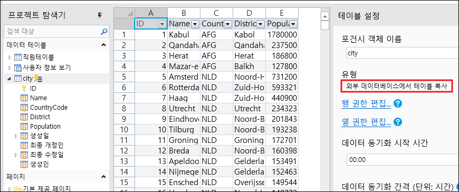
Task: Collapse the 데이터 테이블 section
Action: pyautogui.click(x=103, y=45)
